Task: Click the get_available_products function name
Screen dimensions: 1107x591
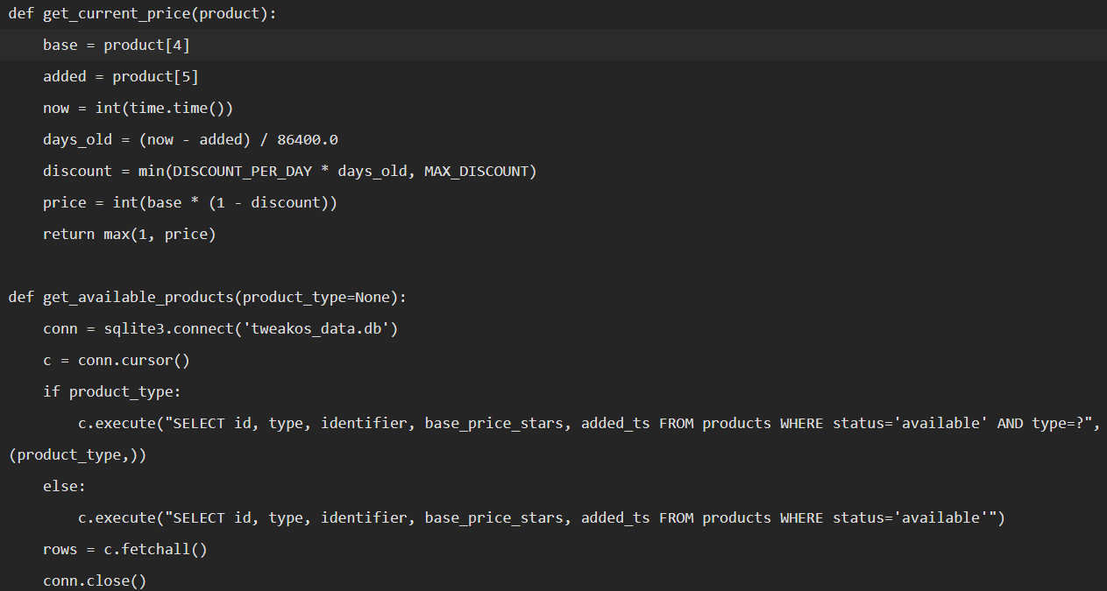Action: click(138, 297)
